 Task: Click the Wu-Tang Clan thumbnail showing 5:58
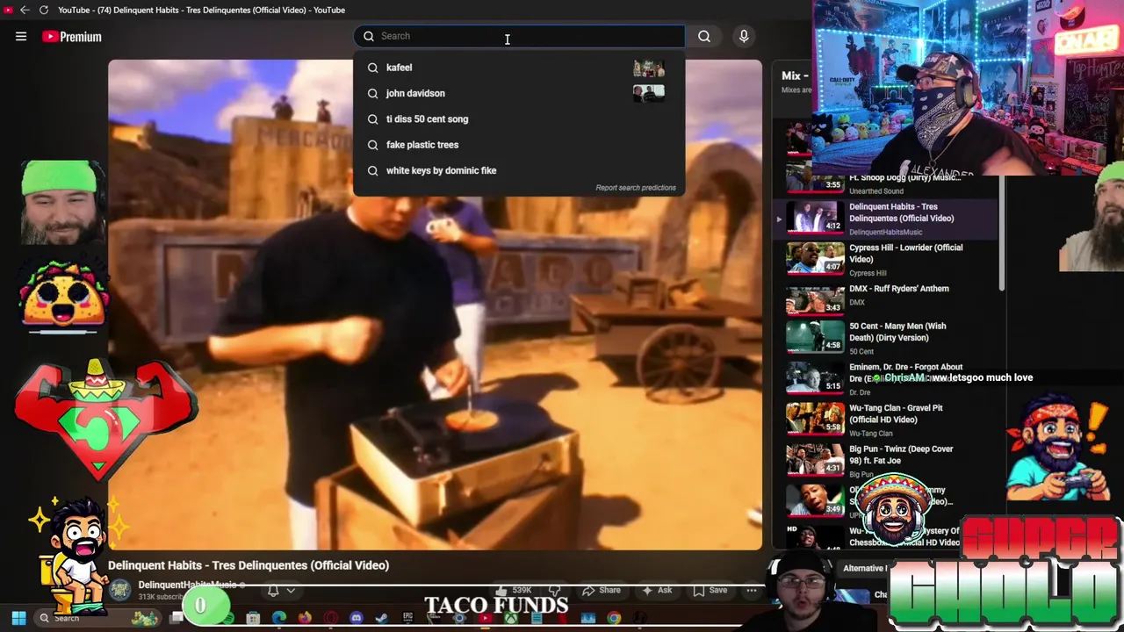click(x=815, y=420)
